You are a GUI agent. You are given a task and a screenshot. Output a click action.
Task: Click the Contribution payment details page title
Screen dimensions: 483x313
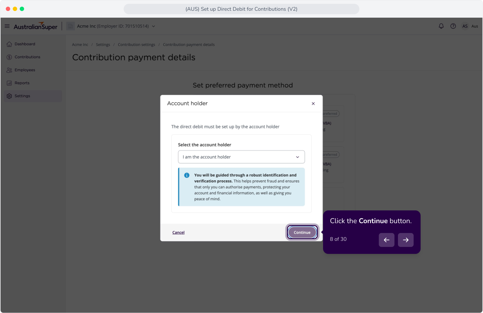[x=134, y=57]
